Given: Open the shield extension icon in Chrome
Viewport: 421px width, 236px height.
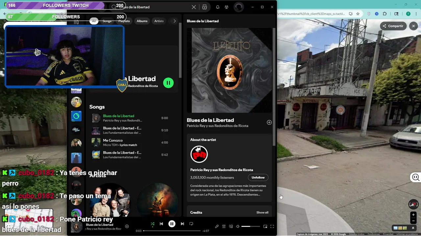Looking at the screenshot, I should (369, 14).
